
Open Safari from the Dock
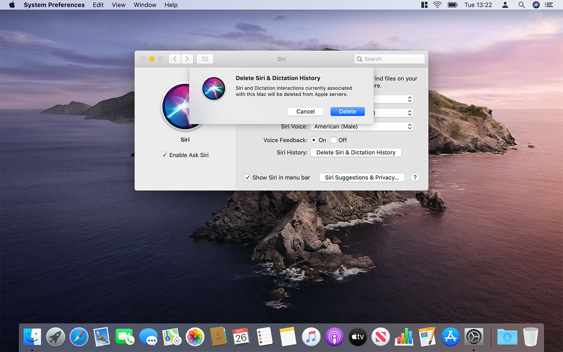[x=79, y=337]
